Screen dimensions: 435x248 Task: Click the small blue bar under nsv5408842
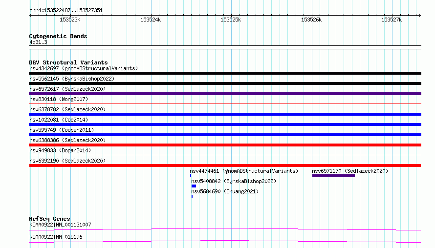tap(194, 186)
